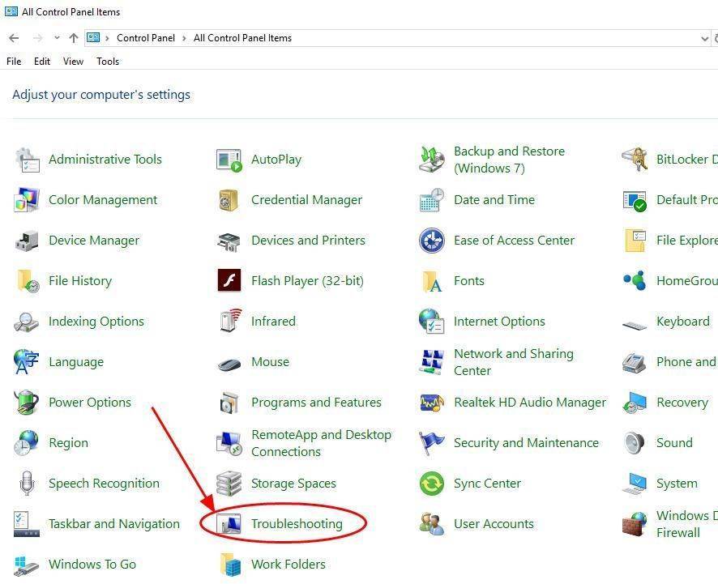Open the File menu

(x=14, y=61)
